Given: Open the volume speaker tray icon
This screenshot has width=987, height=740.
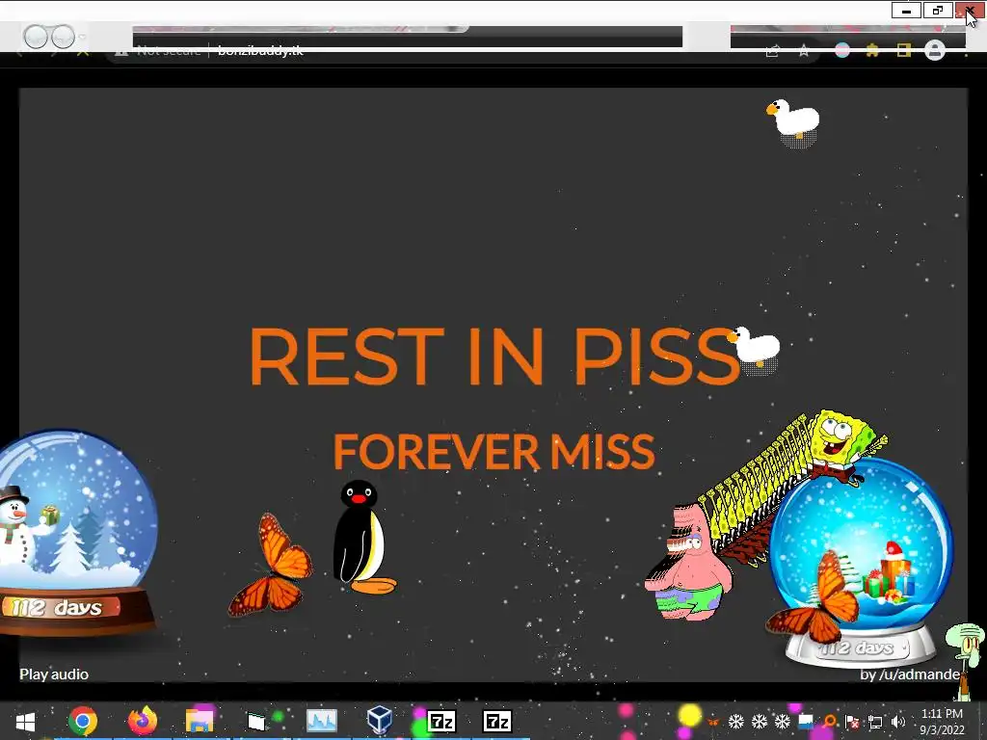Looking at the screenshot, I should tap(898, 723).
